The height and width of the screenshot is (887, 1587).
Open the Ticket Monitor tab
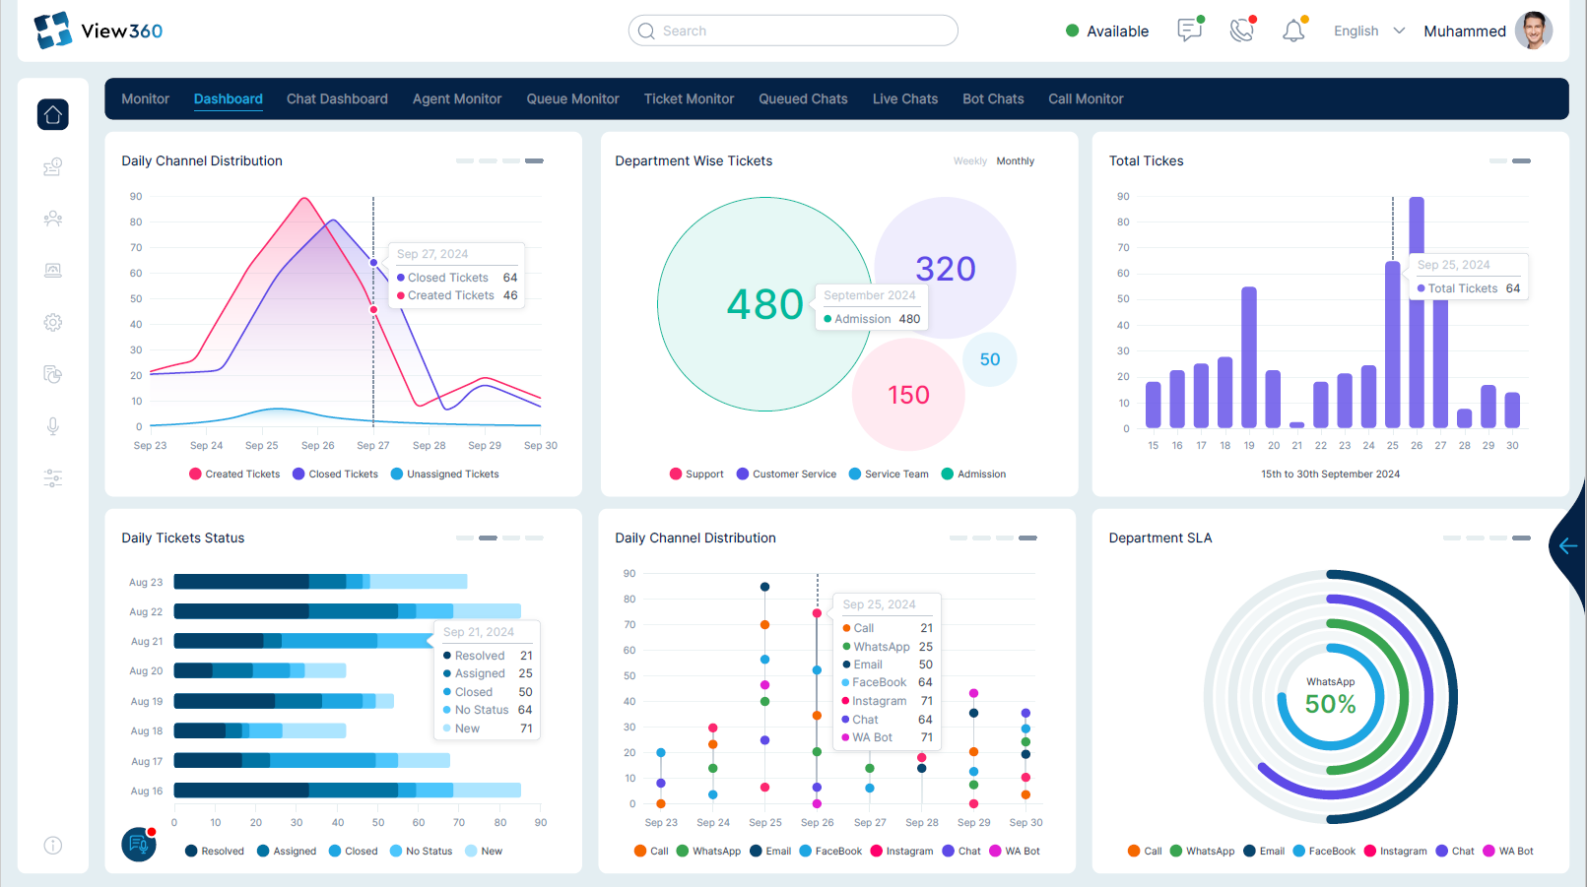[689, 98]
